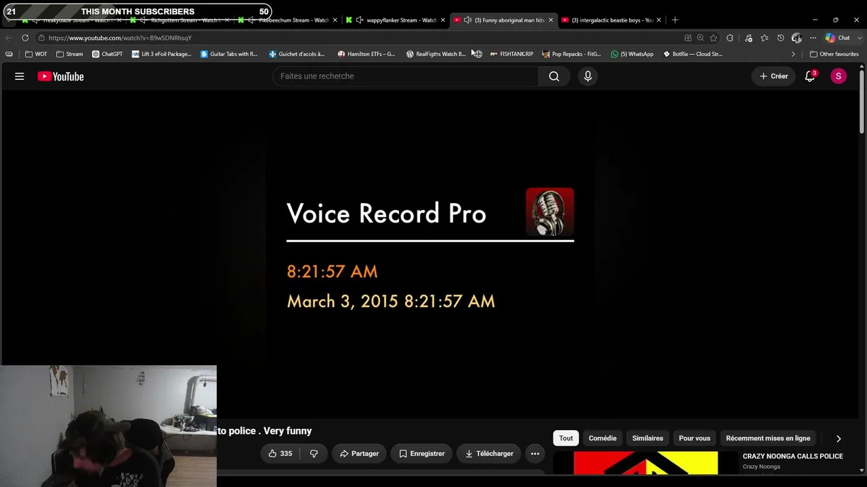Open CRAZY NOONGA CALLS POLICE video title
Screen dimensions: 867x487
pyautogui.click(x=792, y=457)
